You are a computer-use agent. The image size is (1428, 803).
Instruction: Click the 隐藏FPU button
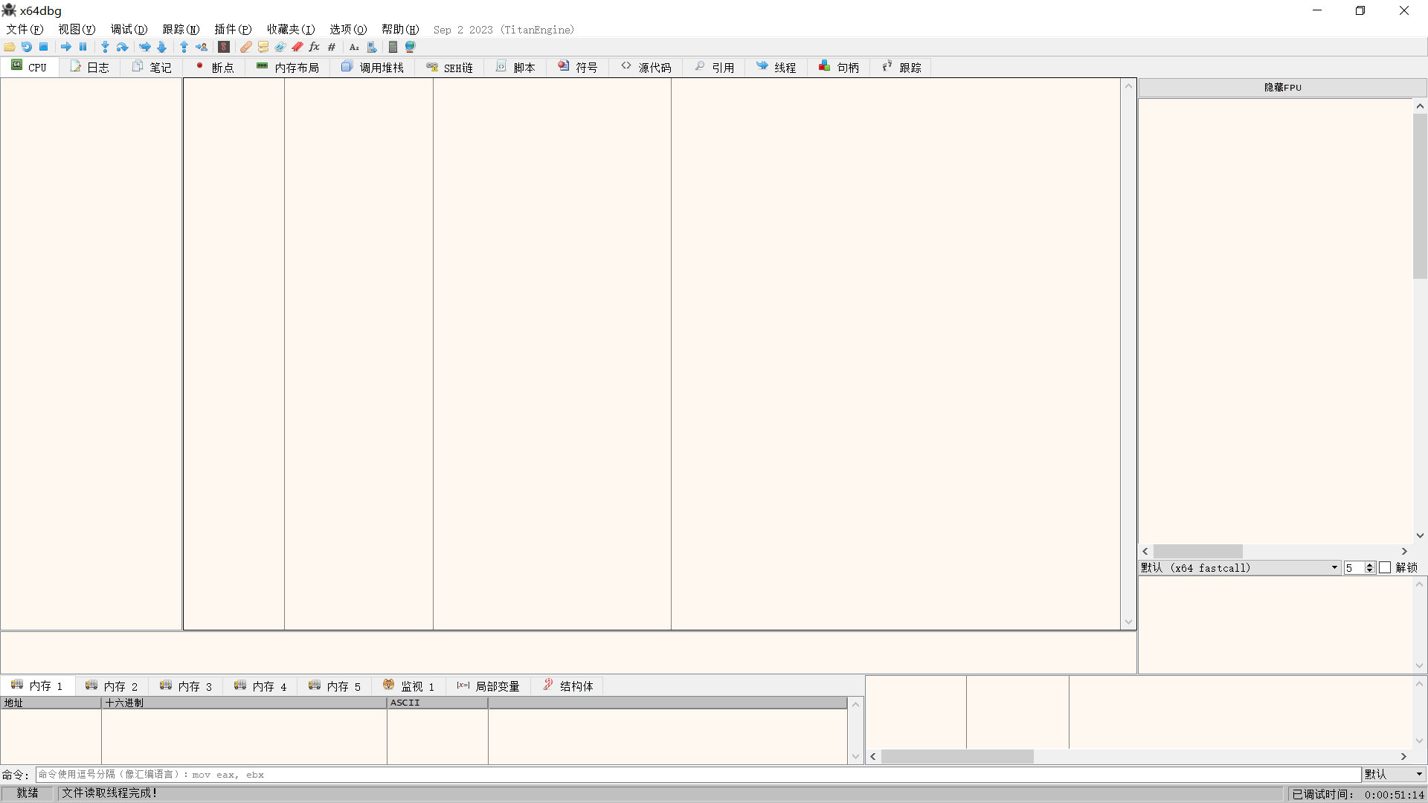click(1282, 88)
